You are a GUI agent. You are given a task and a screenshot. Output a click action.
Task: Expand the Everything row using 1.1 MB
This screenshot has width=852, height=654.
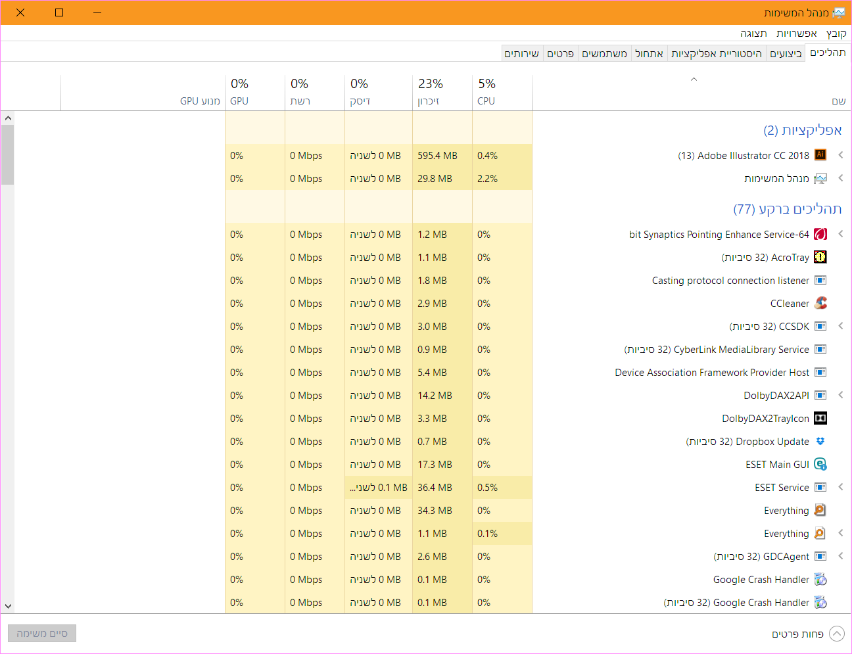point(840,533)
